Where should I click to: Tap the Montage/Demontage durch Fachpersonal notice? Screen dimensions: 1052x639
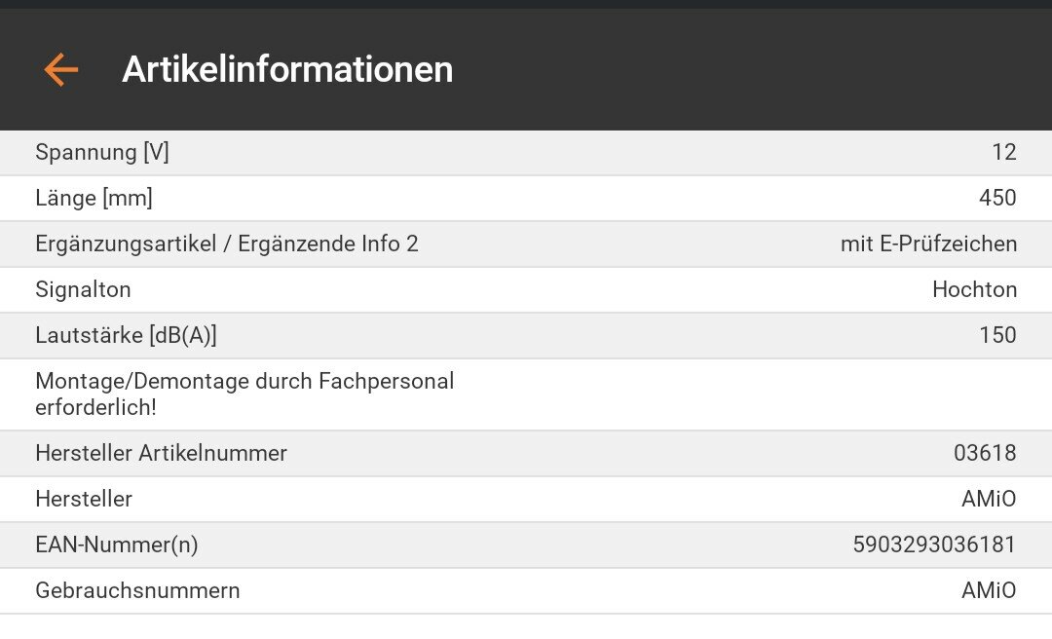click(244, 394)
